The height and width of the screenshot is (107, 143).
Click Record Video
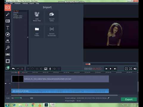tap(52, 17)
